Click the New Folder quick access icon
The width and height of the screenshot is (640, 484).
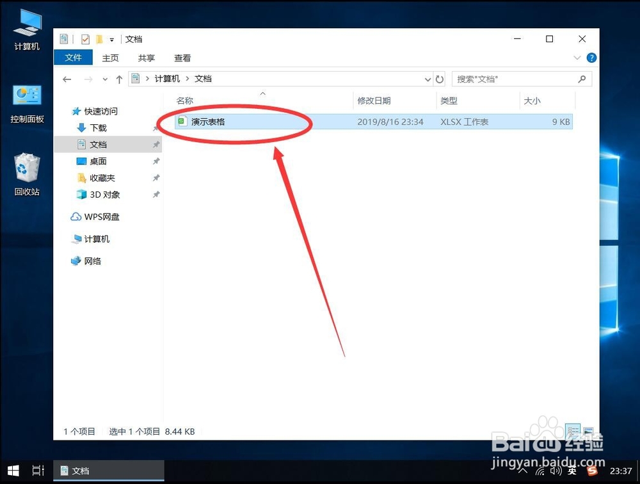(x=100, y=39)
